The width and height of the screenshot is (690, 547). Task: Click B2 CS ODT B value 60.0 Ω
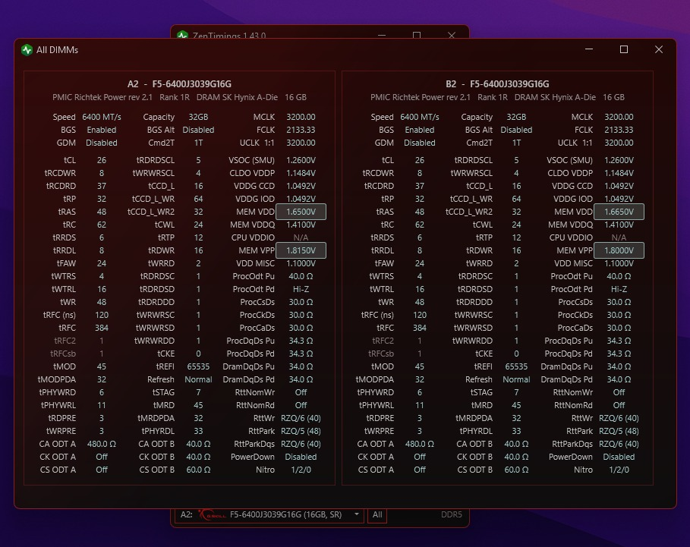516,470
